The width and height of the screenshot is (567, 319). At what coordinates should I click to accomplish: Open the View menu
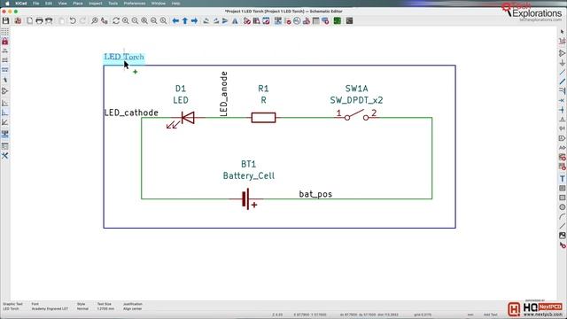(63, 4)
